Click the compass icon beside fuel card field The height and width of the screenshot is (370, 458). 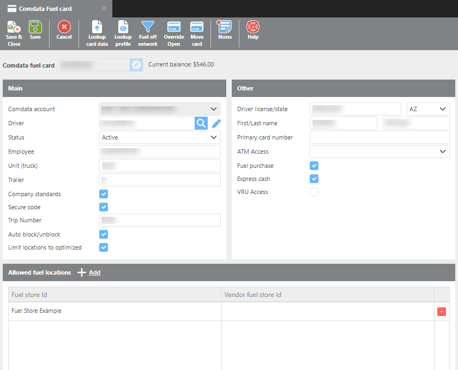136,65
